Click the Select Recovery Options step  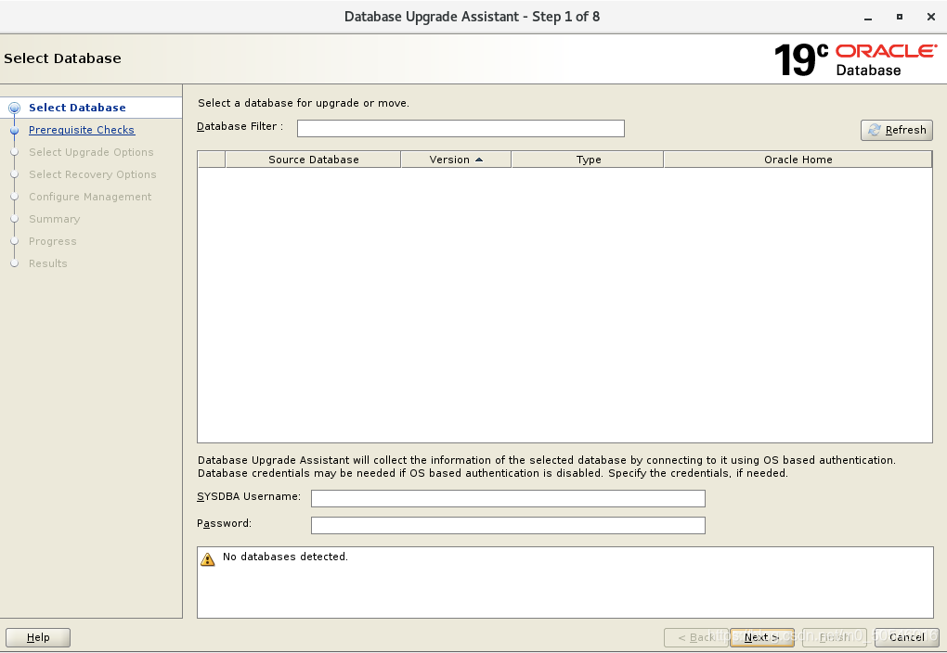(x=93, y=174)
